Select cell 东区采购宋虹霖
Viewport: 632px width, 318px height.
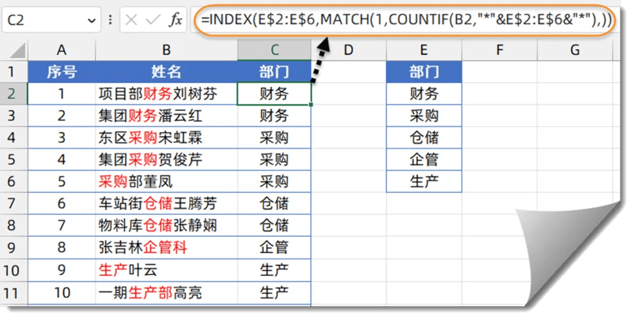click(166, 138)
